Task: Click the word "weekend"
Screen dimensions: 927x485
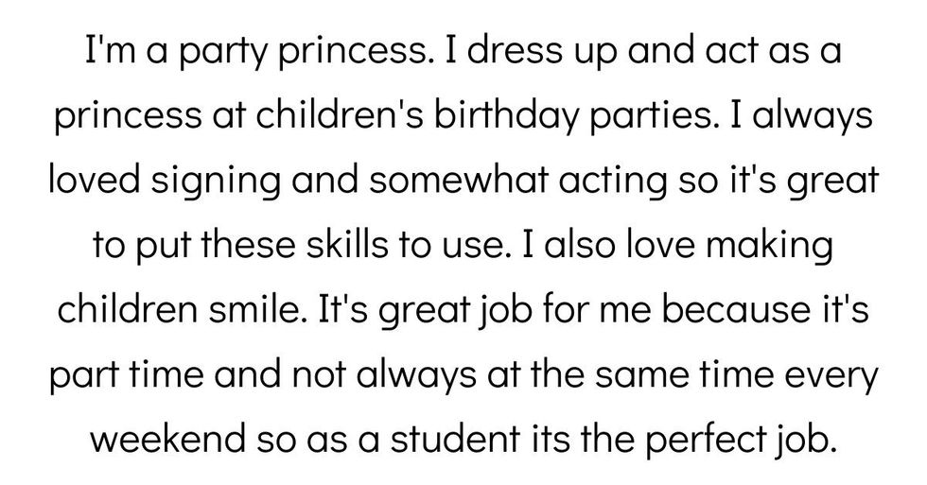Action: [x=174, y=437]
